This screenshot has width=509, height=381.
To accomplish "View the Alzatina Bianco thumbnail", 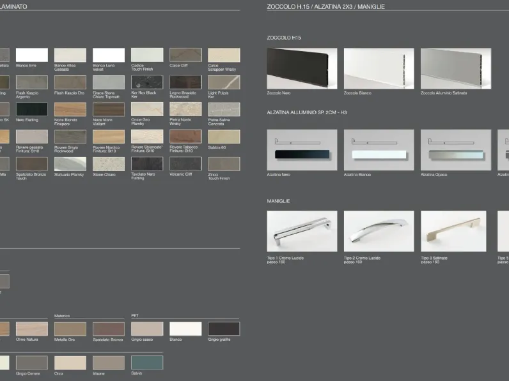I will pos(379,150).
